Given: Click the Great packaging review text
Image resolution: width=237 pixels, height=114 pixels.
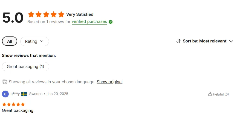Looking at the screenshot, I should 18,110.
